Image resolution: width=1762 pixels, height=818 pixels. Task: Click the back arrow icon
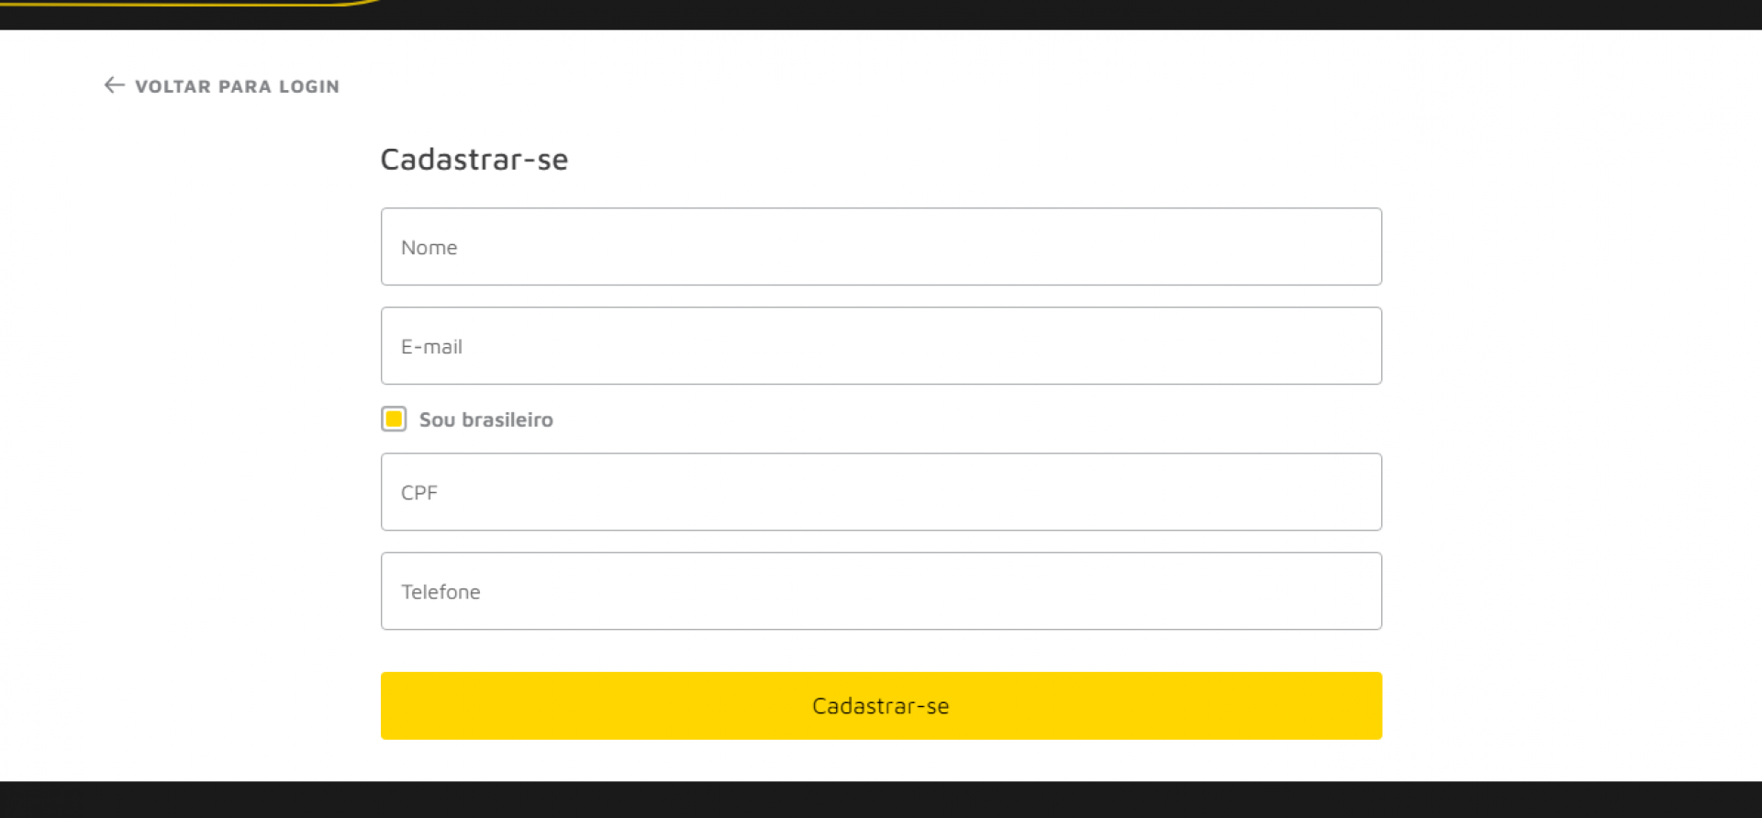(114, 85)
